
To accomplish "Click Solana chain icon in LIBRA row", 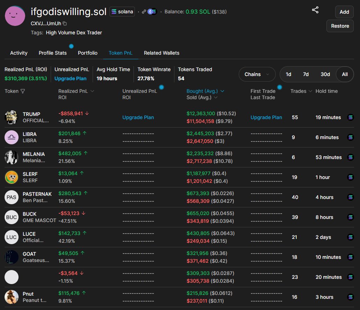I will point(350,137).
